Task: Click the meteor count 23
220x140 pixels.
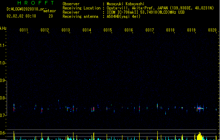Action: coord(51,16)
